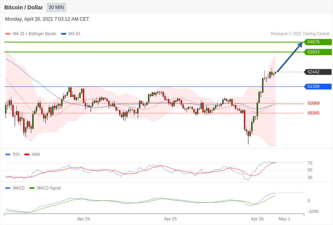Image resolution: width=333 pixels, height=225 pixels.
Task: Toggle MA 20 + Bollinger Bands legend
Action: tap(31, 34)
